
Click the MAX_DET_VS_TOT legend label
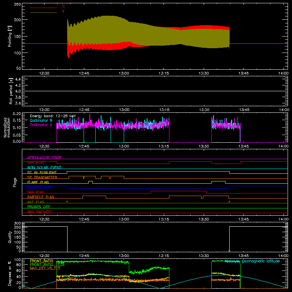(45, 268)
